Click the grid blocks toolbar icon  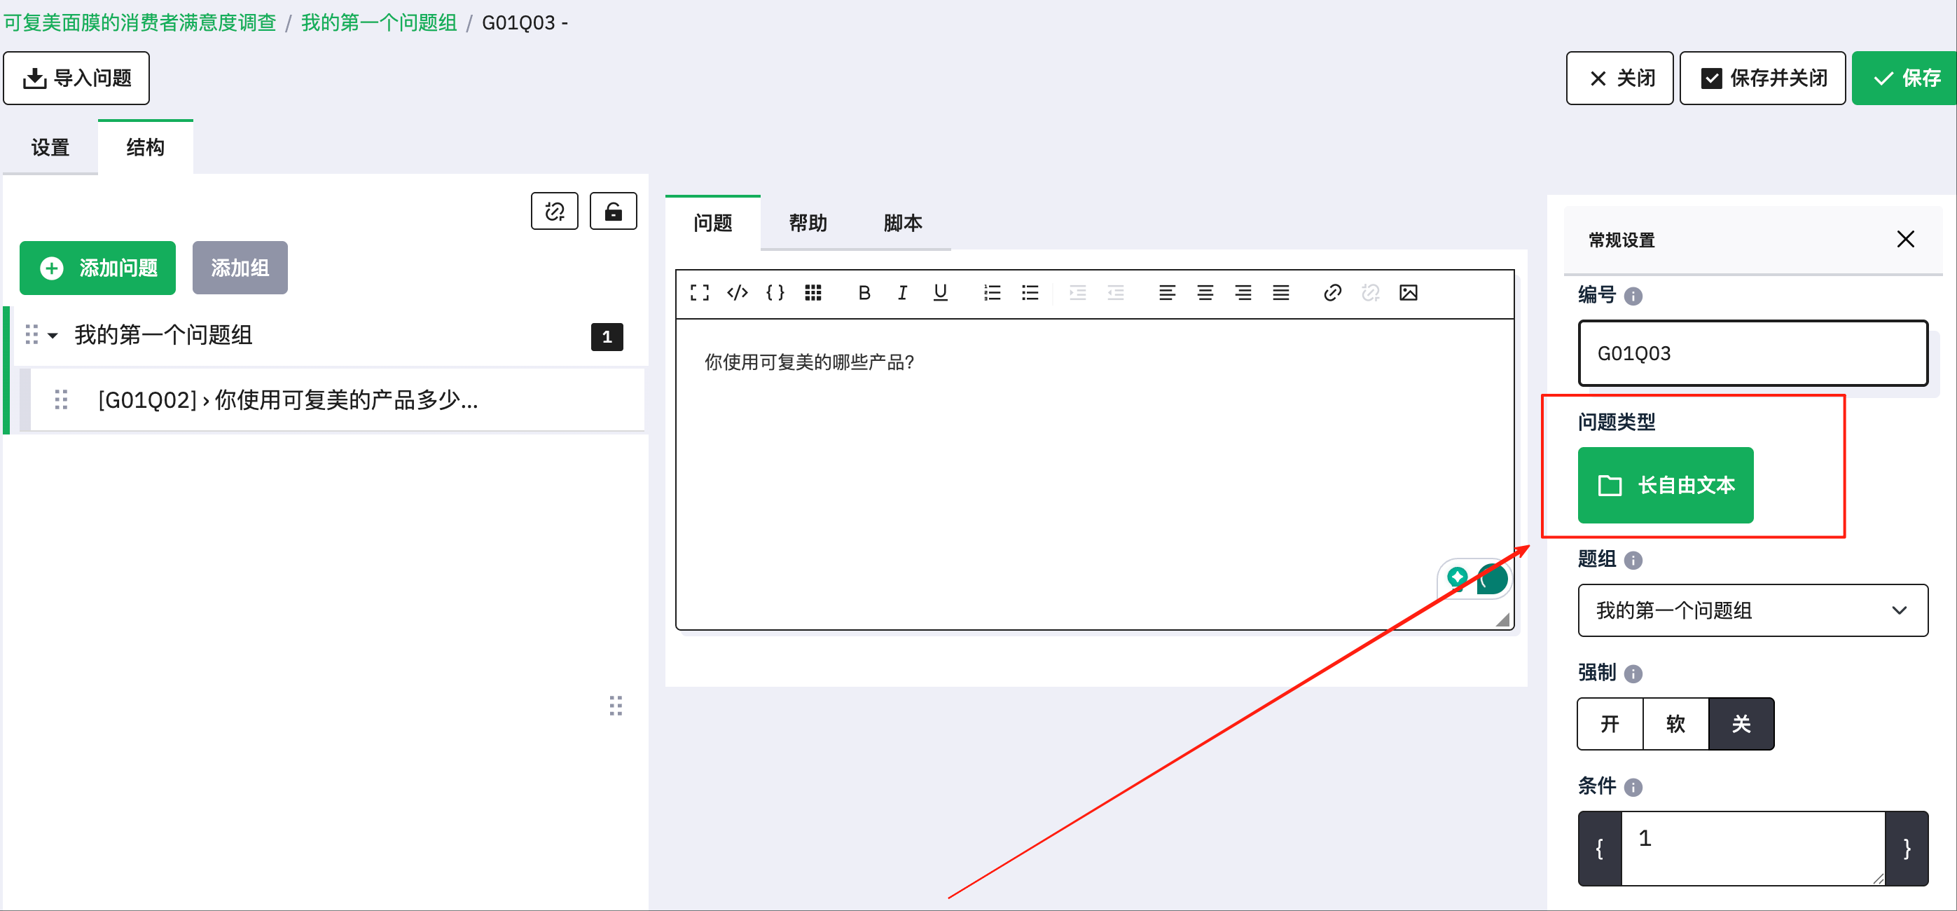click(813, 292)
